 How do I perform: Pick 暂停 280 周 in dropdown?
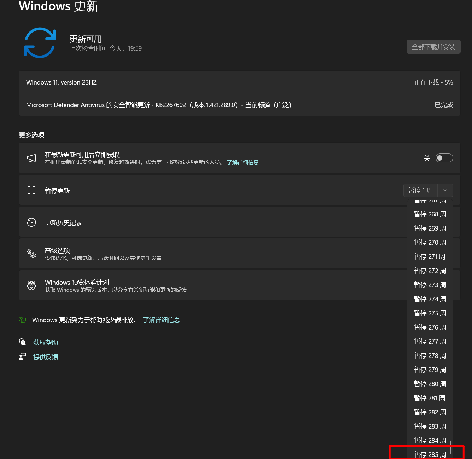(x=430, y=384)
